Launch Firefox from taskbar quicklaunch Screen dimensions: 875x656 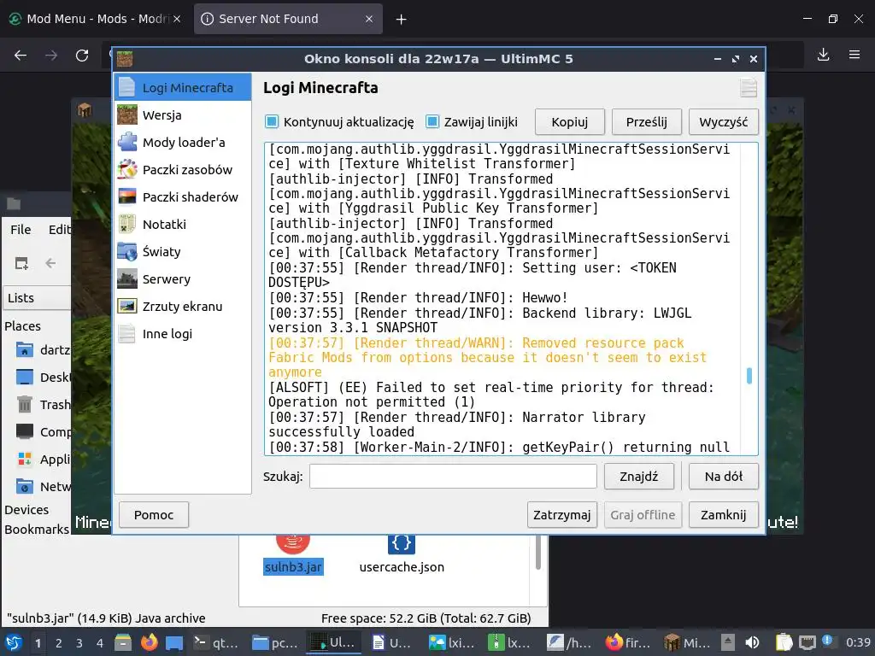point(149,642)
